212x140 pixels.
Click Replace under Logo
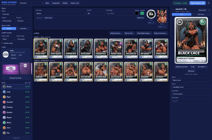14,55
